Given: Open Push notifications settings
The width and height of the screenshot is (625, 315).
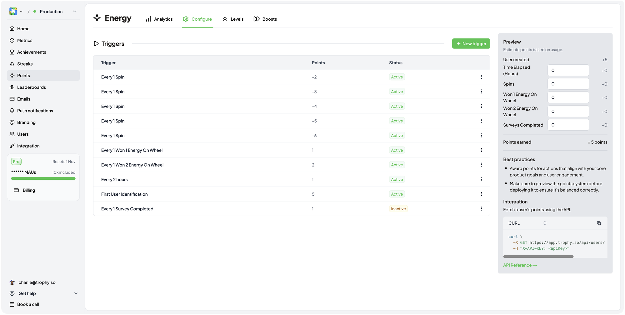Looking at the screenshot, I should tap(43, 111).
